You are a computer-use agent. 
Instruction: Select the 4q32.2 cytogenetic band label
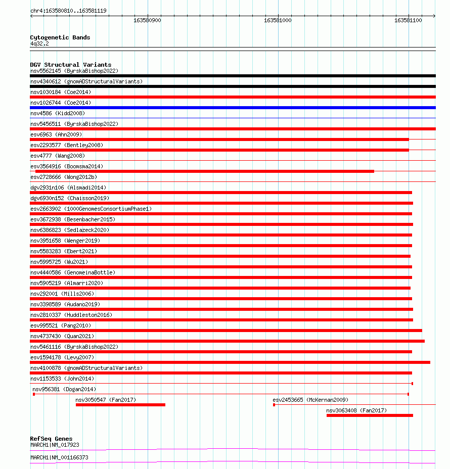coord(39,43)
